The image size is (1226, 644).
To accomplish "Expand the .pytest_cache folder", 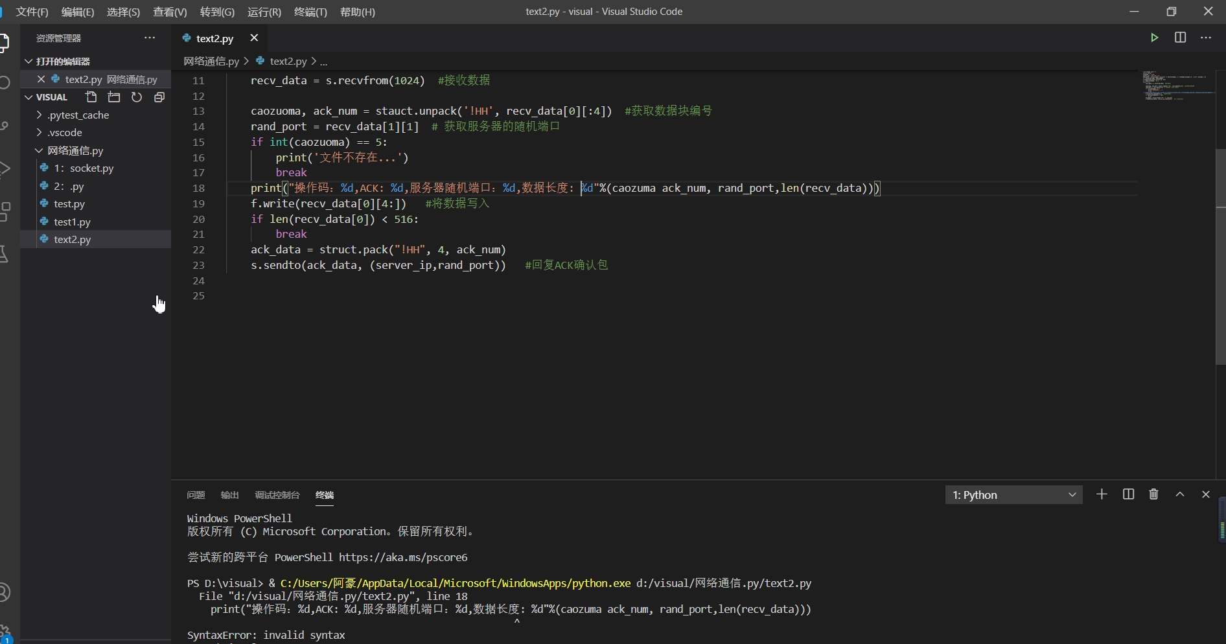I will point(96,115).
